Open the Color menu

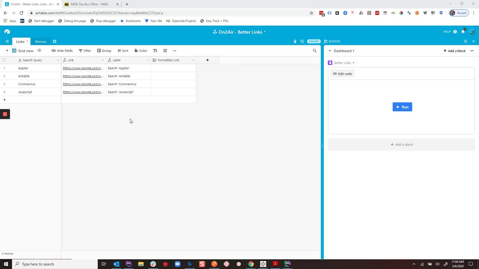pyautogui.click(x=141, y=50)
